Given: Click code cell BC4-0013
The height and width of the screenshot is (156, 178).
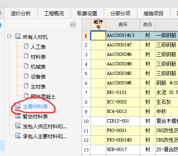Looking at the screenshot, I should [x=123, y=112].
